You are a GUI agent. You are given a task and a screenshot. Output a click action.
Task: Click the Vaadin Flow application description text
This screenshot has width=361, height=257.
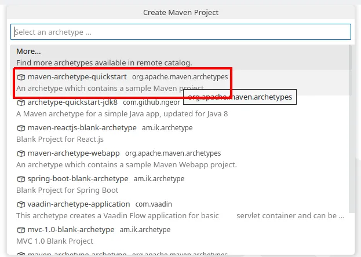[x=180, y=215]
